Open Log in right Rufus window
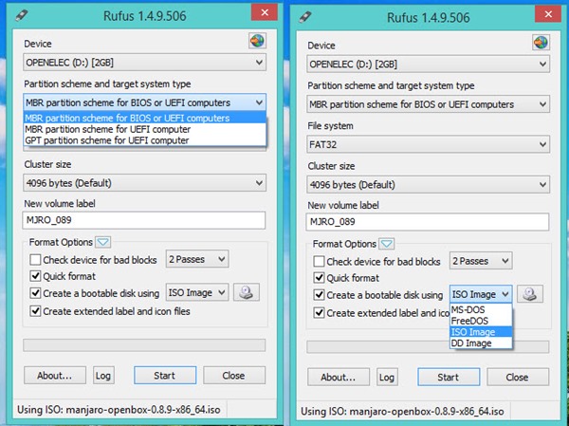Image resolution: width=569 pixels, height=426 pixels. coord(387,377)
